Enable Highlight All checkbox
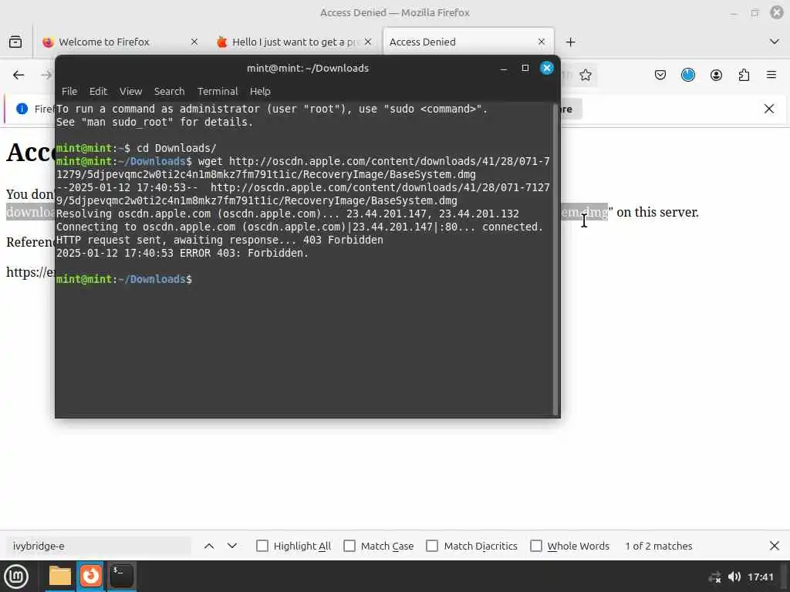The width and height of the screenshot is (790, 592). point(262,546)
